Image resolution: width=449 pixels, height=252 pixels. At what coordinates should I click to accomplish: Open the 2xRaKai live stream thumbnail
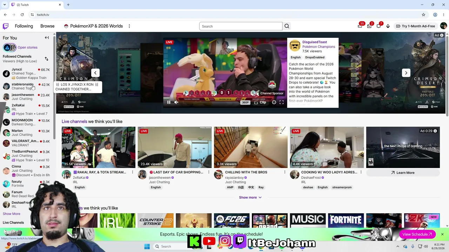[99, 147]
